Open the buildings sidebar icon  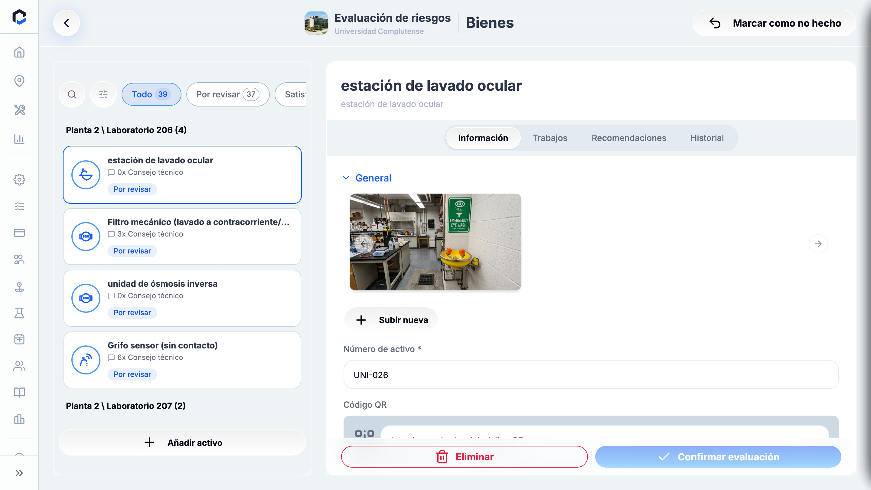click(19, 419)
